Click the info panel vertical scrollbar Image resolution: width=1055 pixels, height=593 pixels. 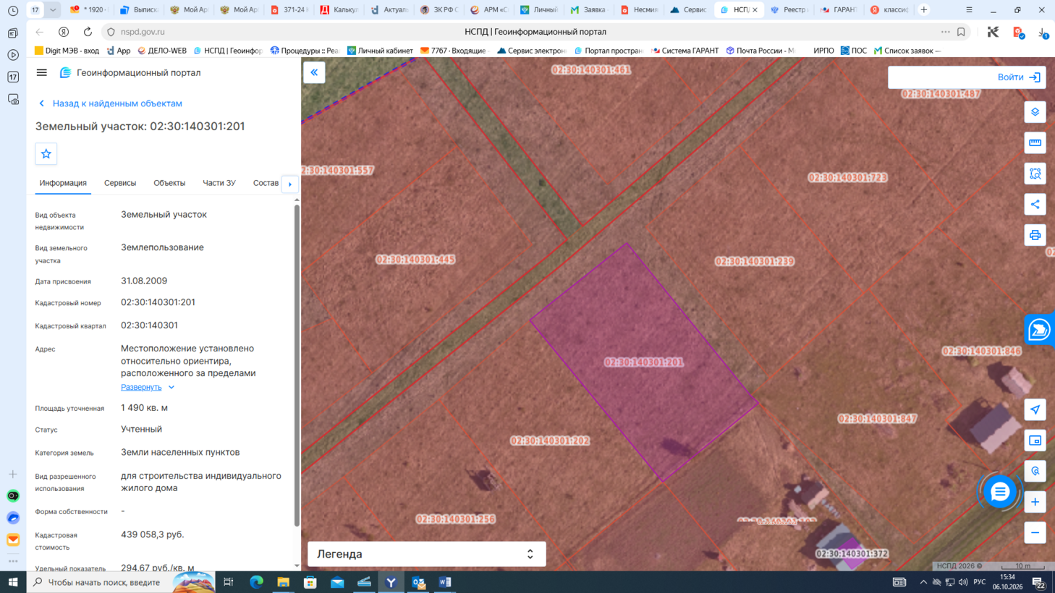point(297,365)
